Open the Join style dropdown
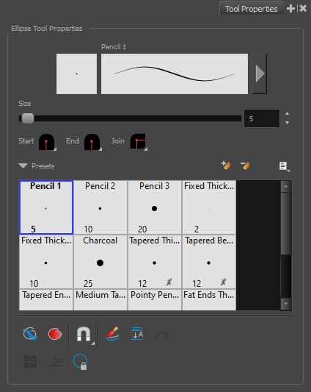 tap(139, 142)
